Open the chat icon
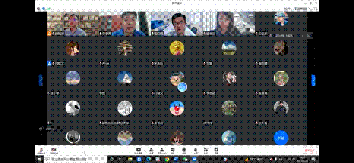The width and height of the screenshot is (354, 163). click(173, 151)
